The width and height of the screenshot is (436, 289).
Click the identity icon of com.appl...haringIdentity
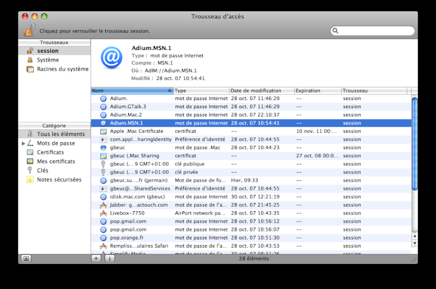click(x=103, y=139)
